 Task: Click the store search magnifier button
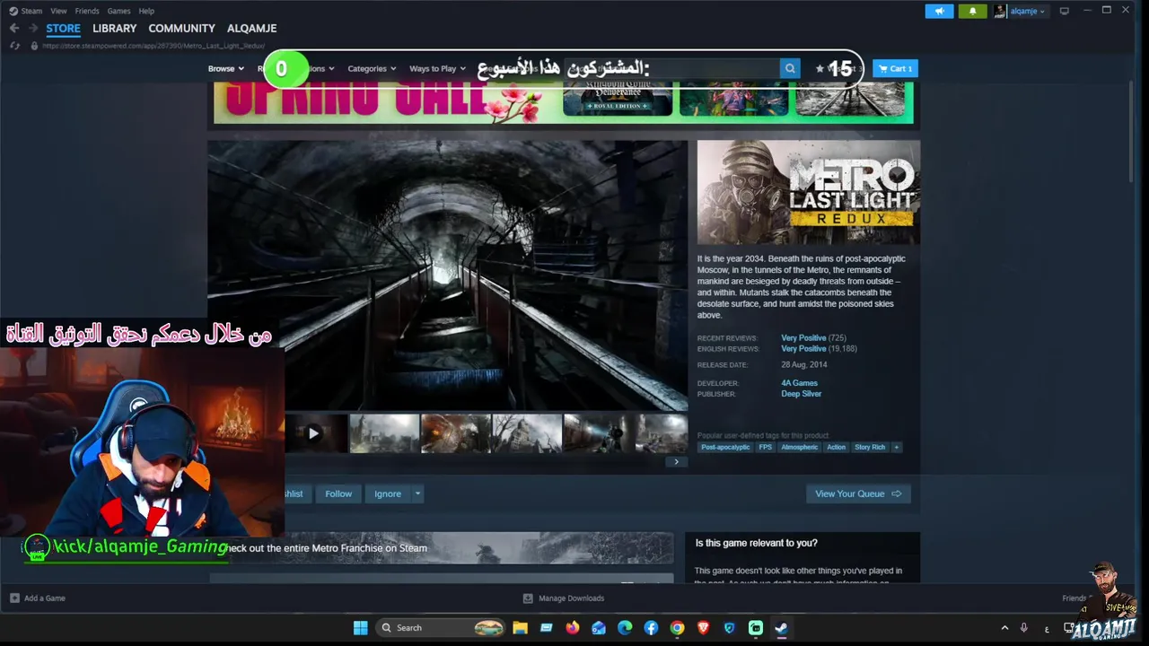click(x=790, y=68)
